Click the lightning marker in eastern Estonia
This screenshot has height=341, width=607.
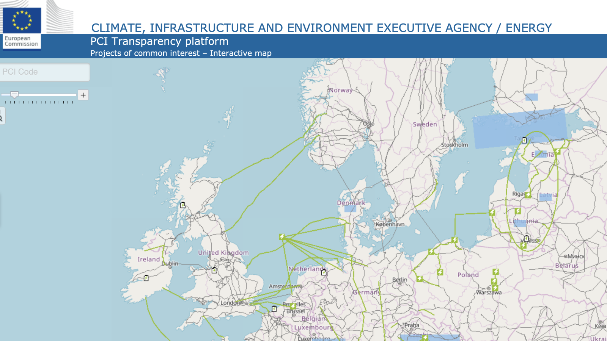(x=557, y=152)
